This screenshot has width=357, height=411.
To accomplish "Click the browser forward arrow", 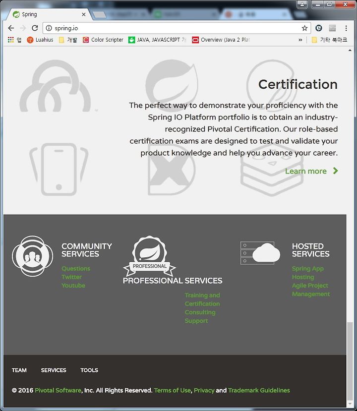I will pos(23,28).
